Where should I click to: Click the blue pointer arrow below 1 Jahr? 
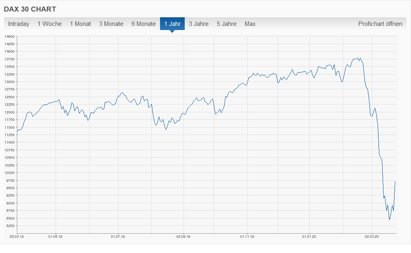tap(172, 31)
